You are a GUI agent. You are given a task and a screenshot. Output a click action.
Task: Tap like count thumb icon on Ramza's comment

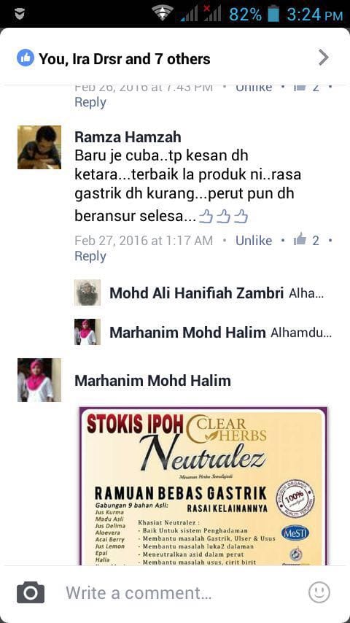[300, 240]
